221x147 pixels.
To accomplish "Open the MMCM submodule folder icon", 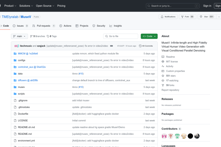I will 15,54.
